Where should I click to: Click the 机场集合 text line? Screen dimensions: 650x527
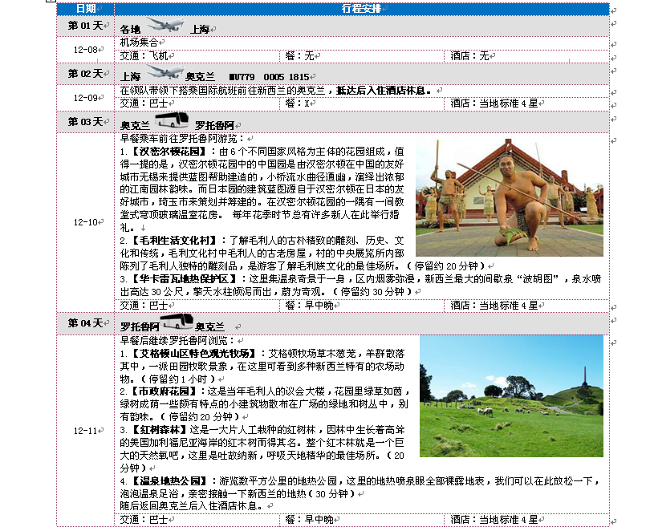point(139,42)
